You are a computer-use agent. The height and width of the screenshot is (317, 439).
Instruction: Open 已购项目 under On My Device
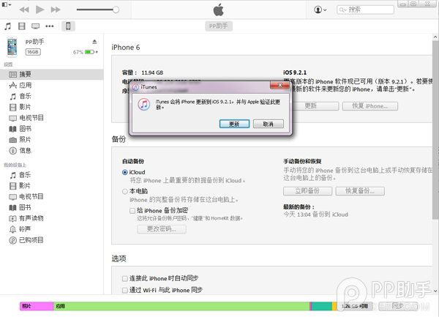[52, 240]
